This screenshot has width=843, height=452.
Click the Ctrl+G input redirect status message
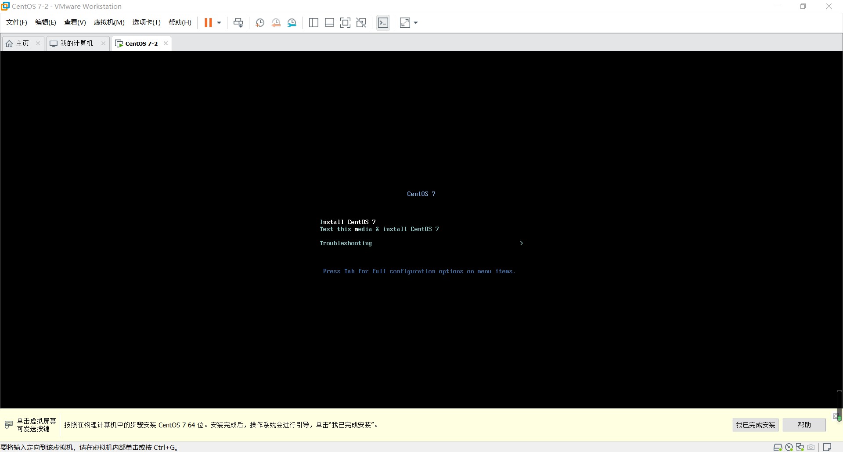90,447
